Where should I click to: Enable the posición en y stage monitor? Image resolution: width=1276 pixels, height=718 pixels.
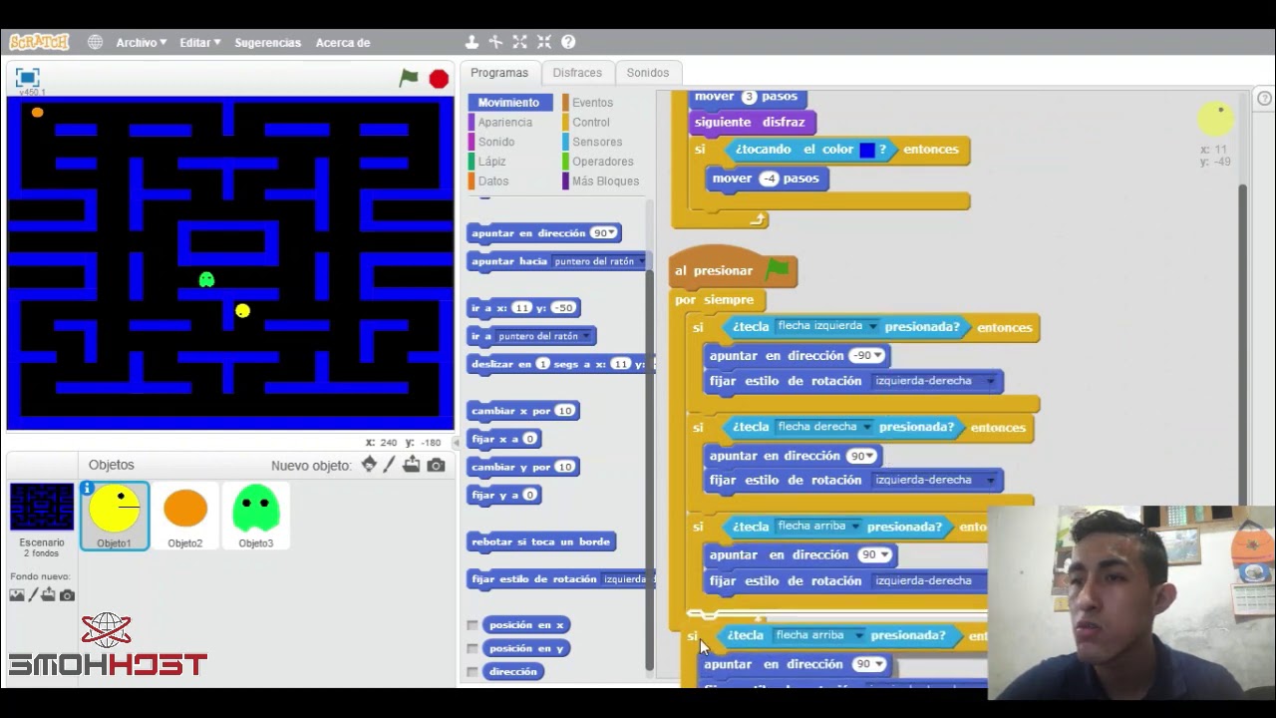coord(473,648)
